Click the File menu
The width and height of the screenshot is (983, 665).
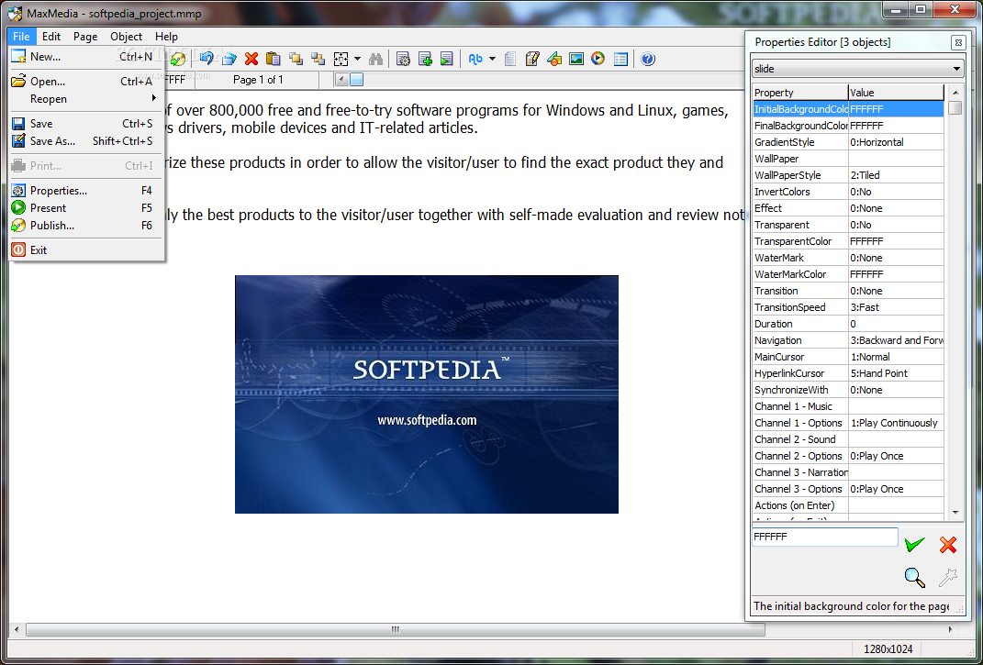click(x=21, y=37)
